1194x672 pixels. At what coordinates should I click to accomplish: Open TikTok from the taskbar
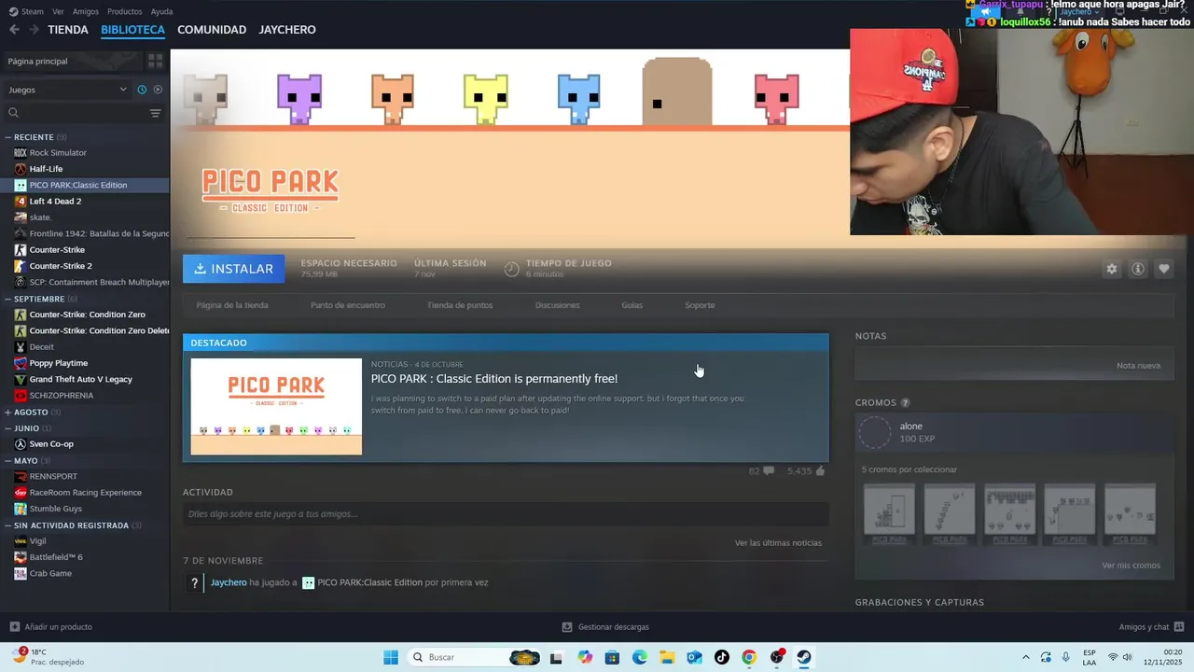[722, 657]
